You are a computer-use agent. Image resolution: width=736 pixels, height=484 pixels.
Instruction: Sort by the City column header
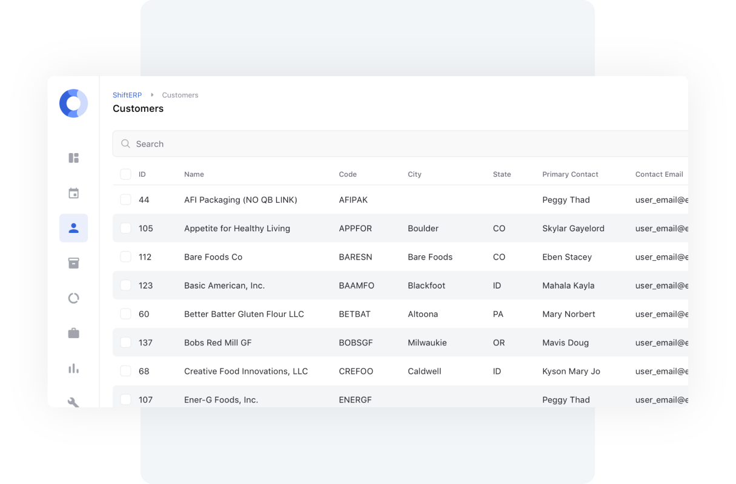coord(414,174)
